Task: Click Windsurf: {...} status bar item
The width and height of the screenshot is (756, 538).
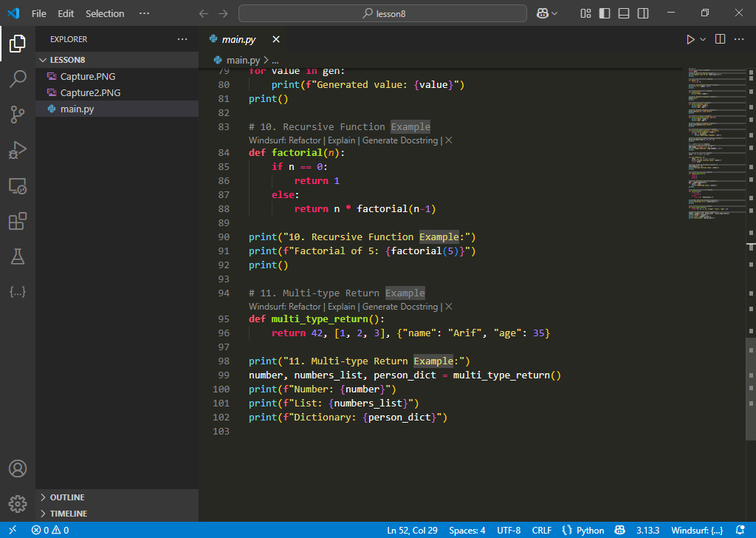Action: [697, 531]
